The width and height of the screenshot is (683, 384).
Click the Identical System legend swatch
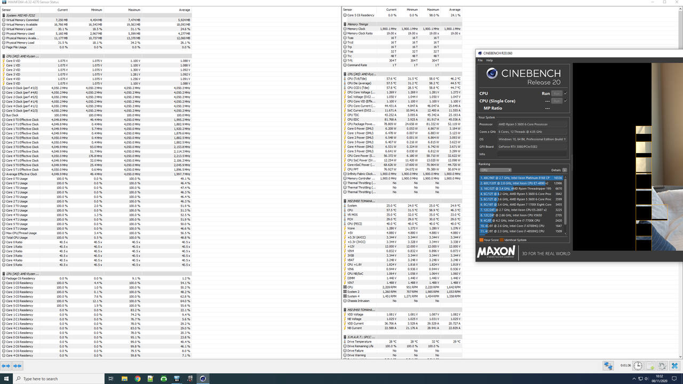tap(502, 240)
